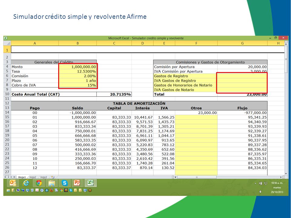Click the vertical scrollbar down arrow
Viewport: 291px width, 218px height.
pos(286,174)
